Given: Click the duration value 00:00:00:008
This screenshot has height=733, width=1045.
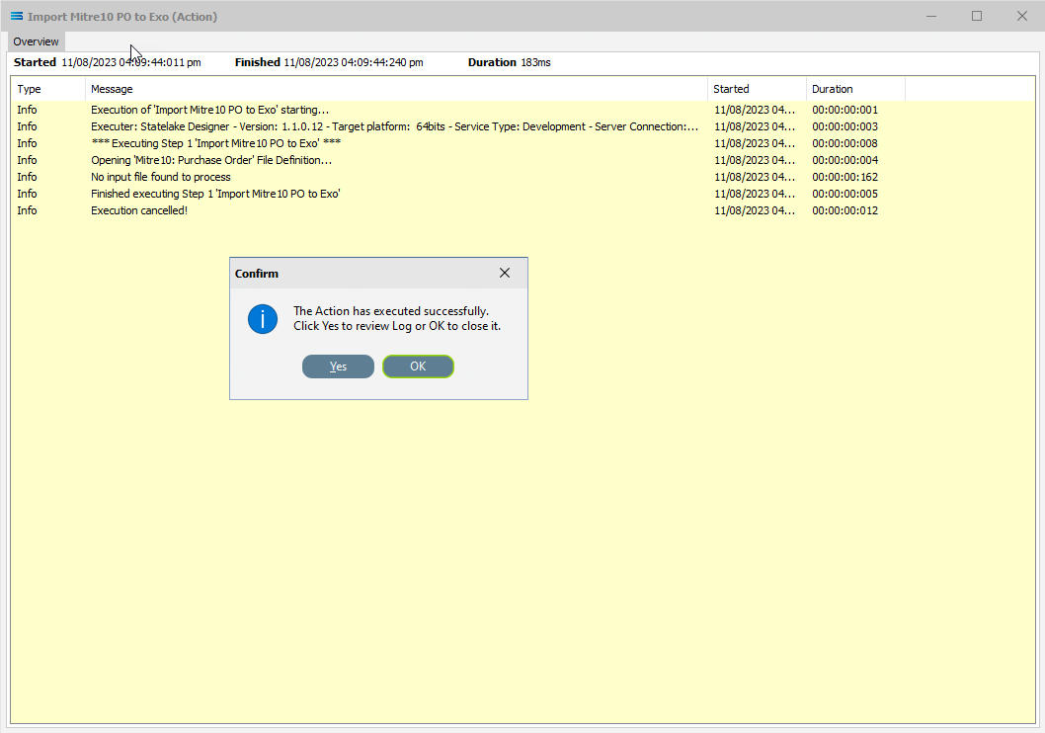Looking at the screenshot, I should tap(845, 143).
